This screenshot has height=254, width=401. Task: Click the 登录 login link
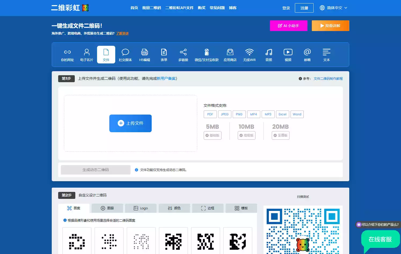pyautogui.click(x=286, y=8)
